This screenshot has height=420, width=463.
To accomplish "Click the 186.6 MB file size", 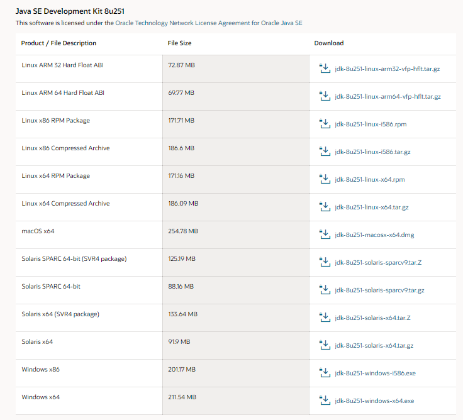I will (x=181, y=148).
